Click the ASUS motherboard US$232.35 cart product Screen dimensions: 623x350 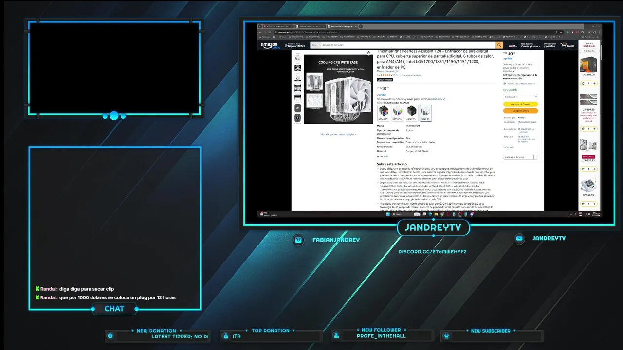click(588, 146)
